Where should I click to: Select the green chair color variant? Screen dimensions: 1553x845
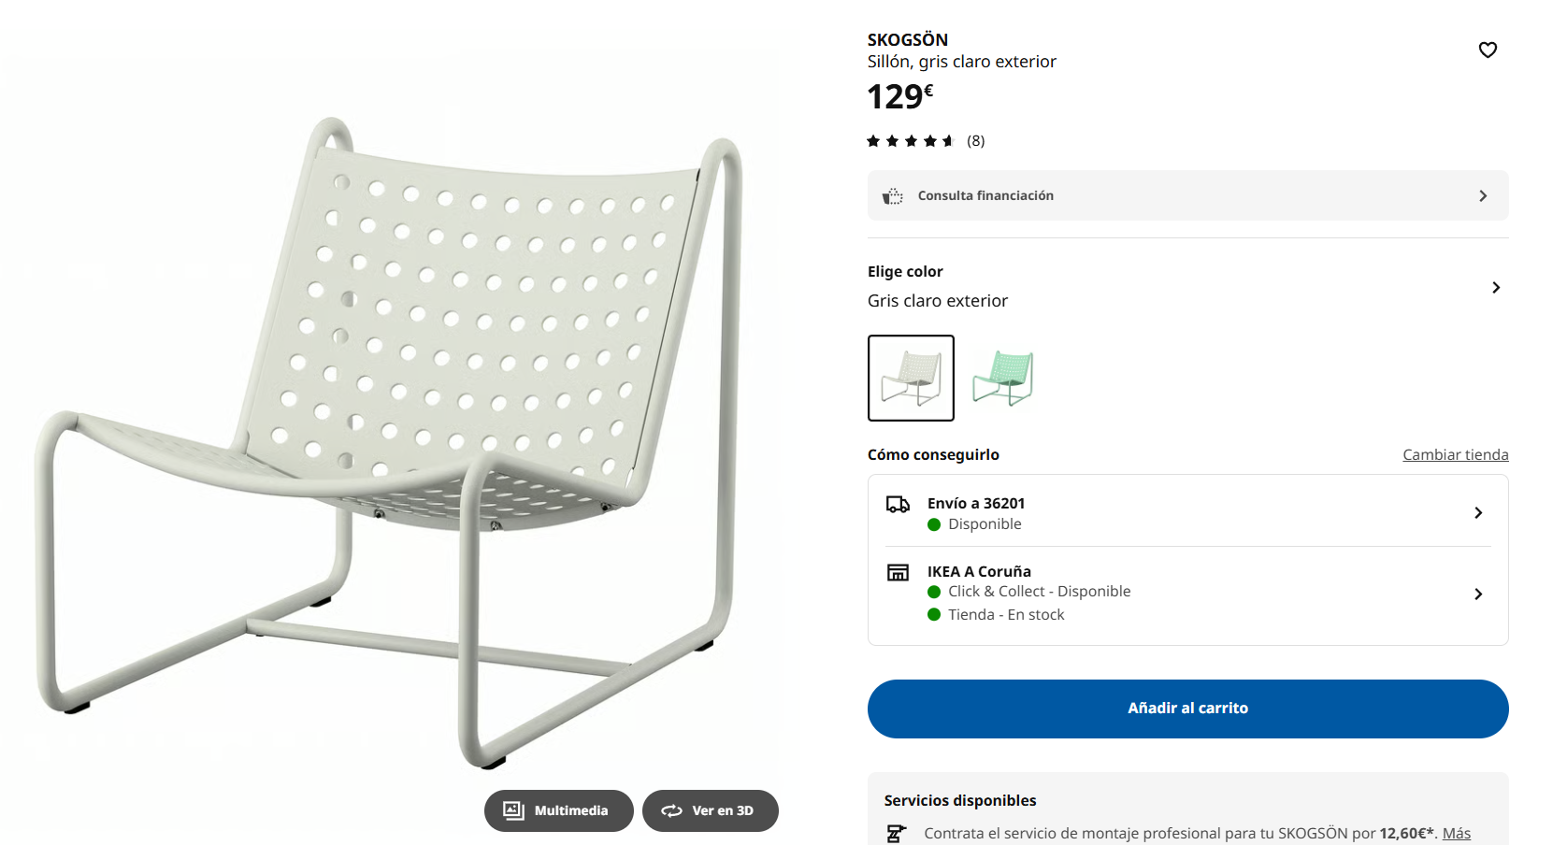1003,378
